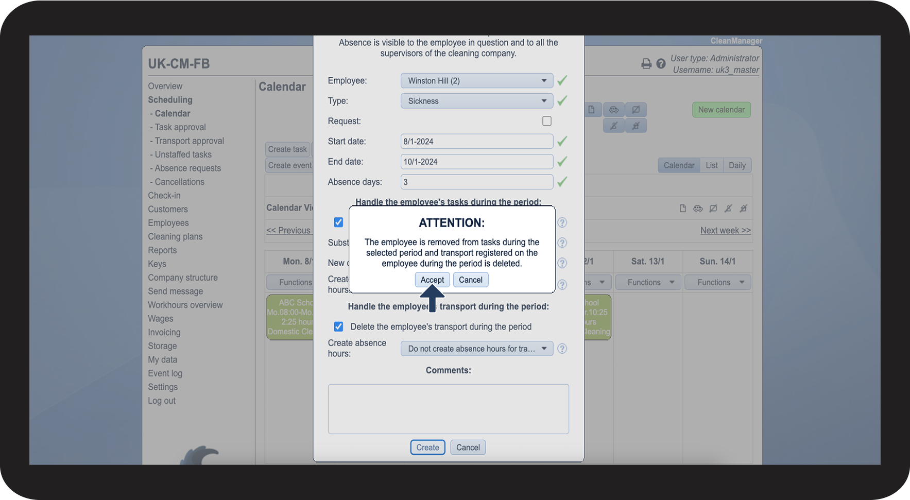This screenshot has width=910, height=500.
Task: Open Transport approval in the sidebar
Action: pos(189,141)
